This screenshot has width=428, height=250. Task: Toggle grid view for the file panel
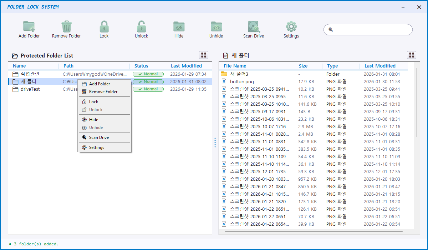pos(412,55)
